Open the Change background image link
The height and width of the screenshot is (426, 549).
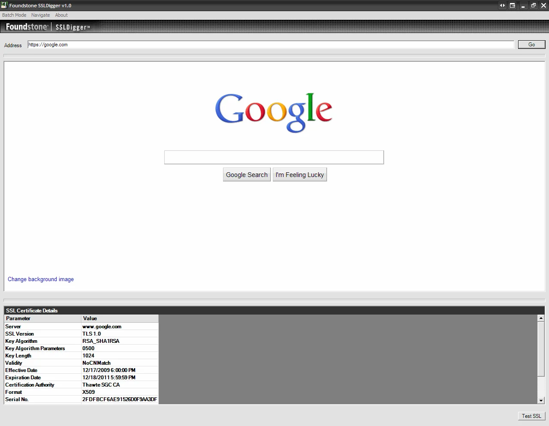pos(41,279)
